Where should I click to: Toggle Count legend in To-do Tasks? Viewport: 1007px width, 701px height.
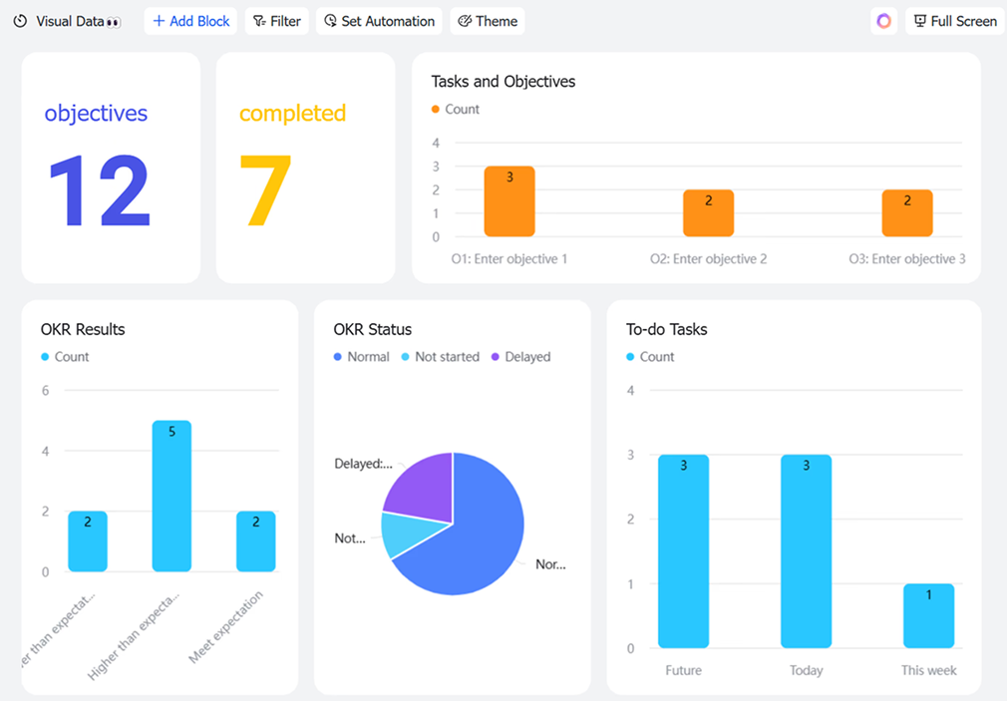pos(650,357)
